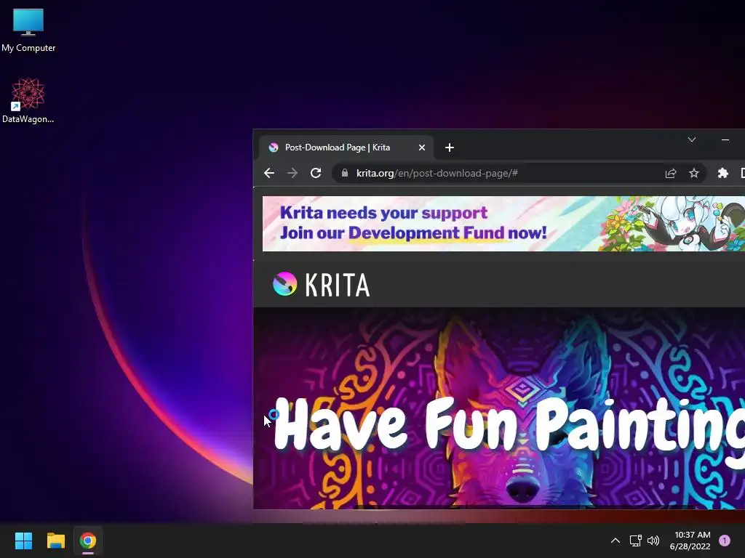Select the DataWagon desktop shortcut
This screenshot has height=558, width=745.
pyautogui.click(x=28, y=100)
